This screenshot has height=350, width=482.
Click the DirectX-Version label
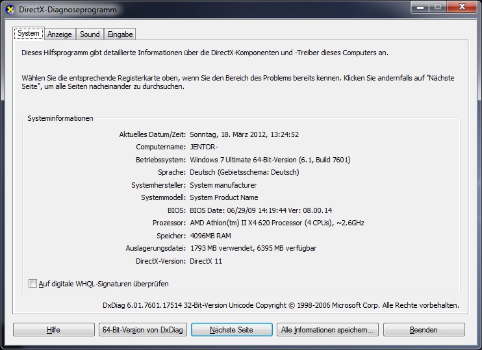[x=160, y=261]
